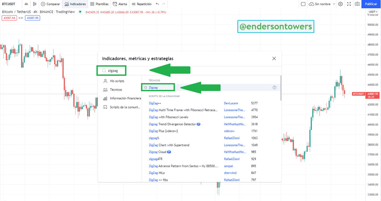Click the 43087.94 sell price box
The image size is (381, 201).
(9, 18)
